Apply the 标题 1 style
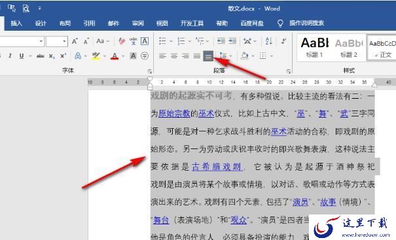 tap(314, 48)
